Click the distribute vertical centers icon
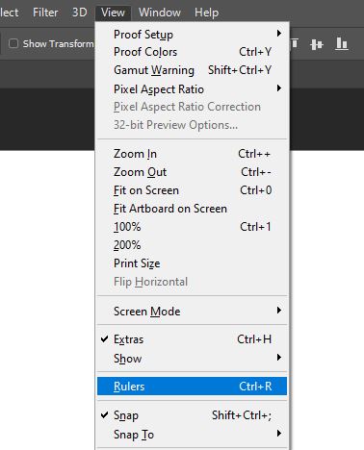This screenshot has width=364, height=450. [x=317, y=44]
